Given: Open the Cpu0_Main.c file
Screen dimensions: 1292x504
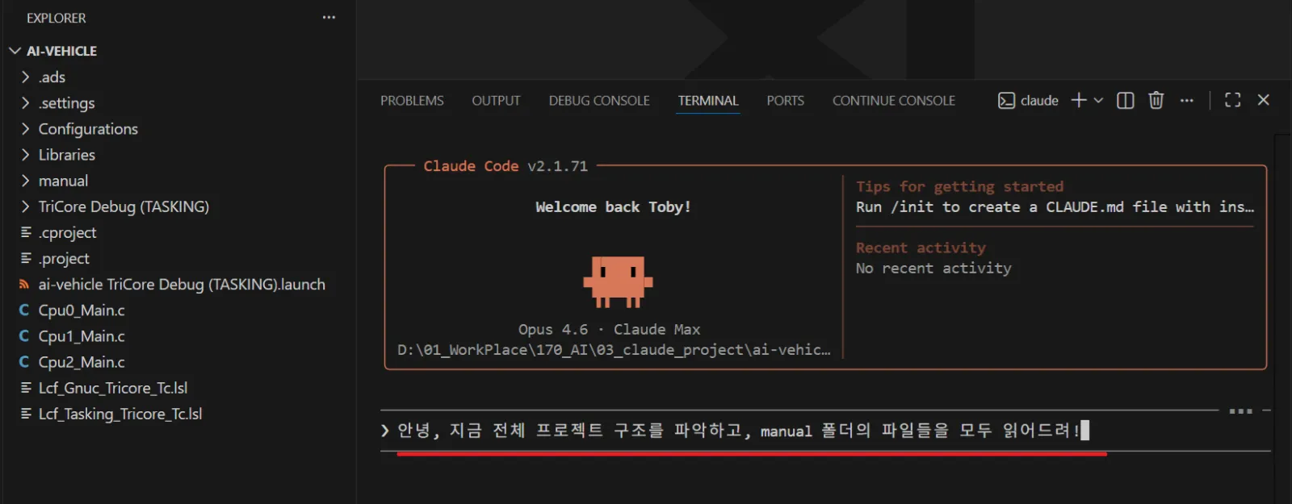Looking at the screenshot, I should click(x=81, y=310).
